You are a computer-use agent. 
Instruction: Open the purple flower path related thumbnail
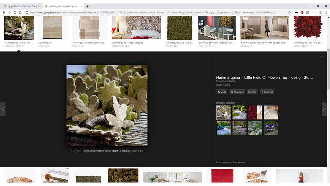(239, 112)
